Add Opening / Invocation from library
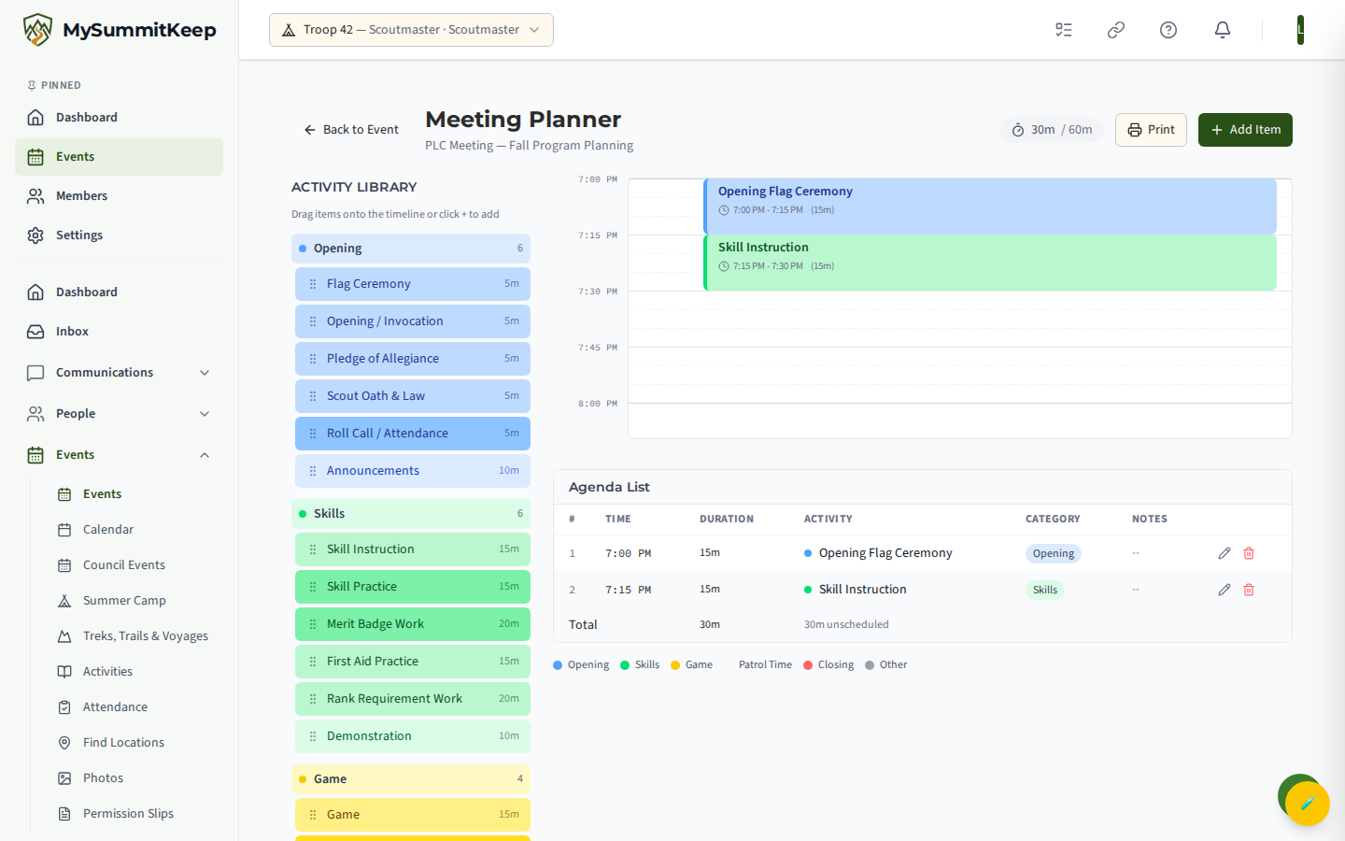This screenshot has height=841, width=1345. pyautogui.click(x=413, y=321)
